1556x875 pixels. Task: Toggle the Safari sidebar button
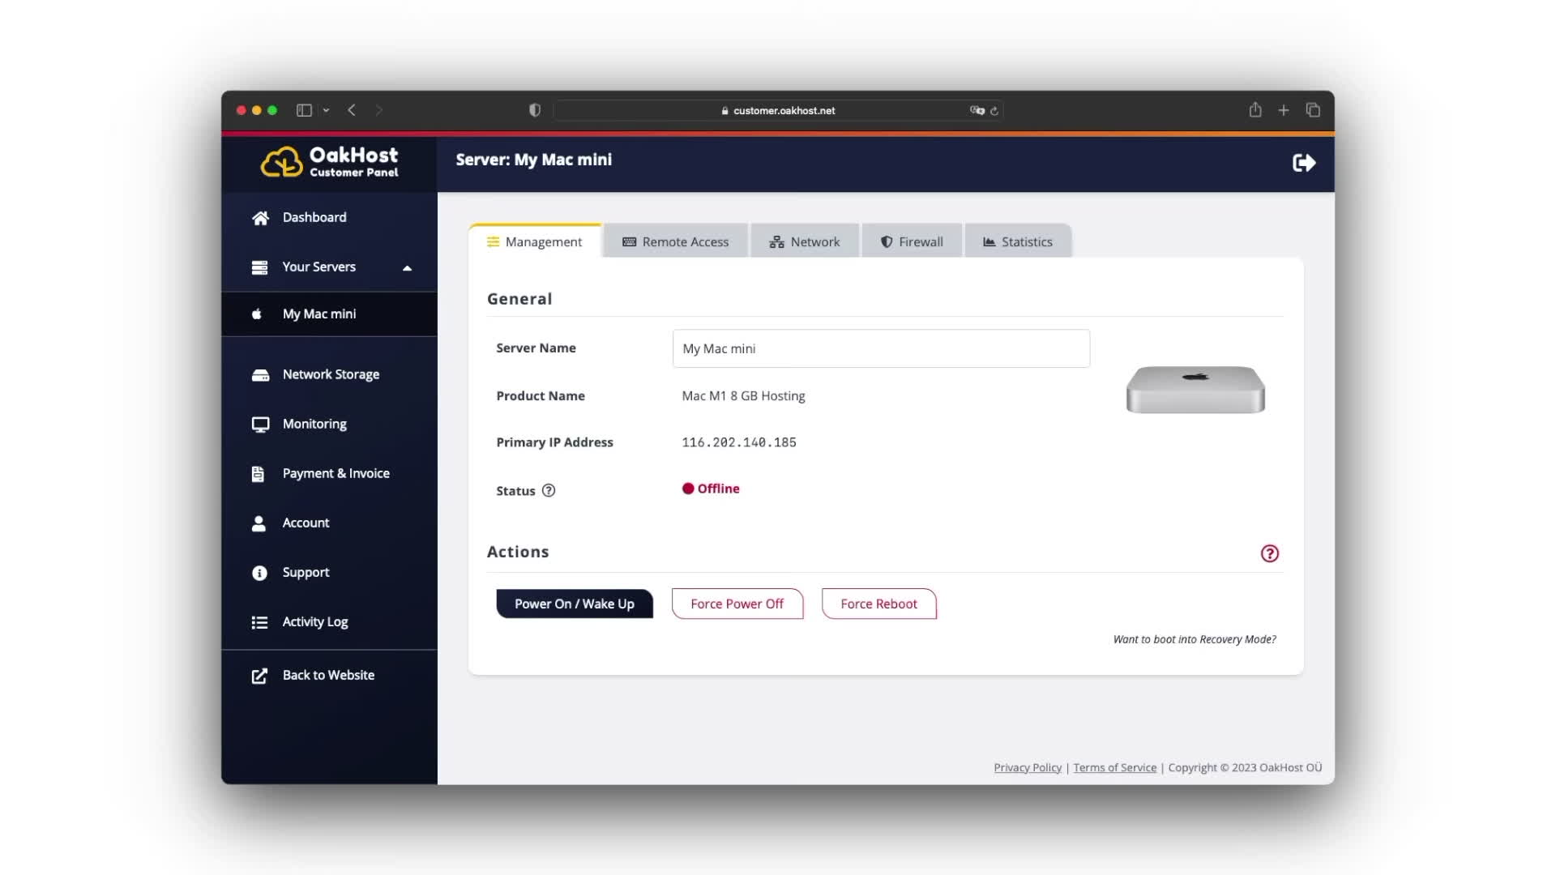click(x=304, y=110)
